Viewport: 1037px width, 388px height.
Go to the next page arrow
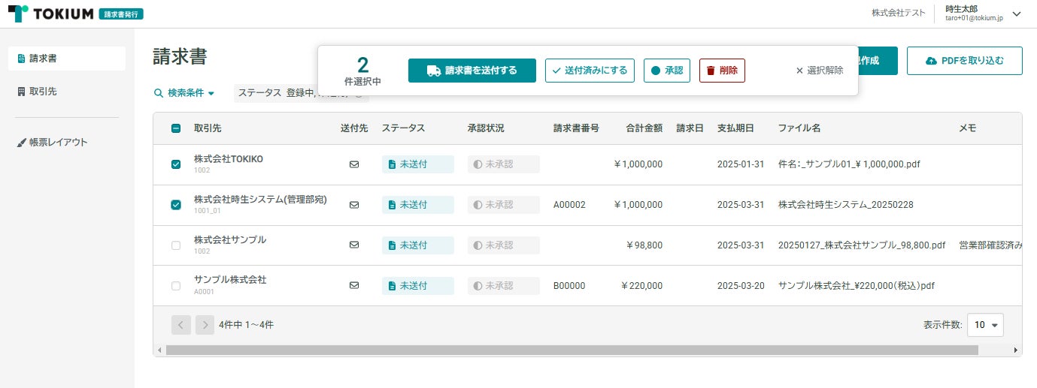pos(205,325)
